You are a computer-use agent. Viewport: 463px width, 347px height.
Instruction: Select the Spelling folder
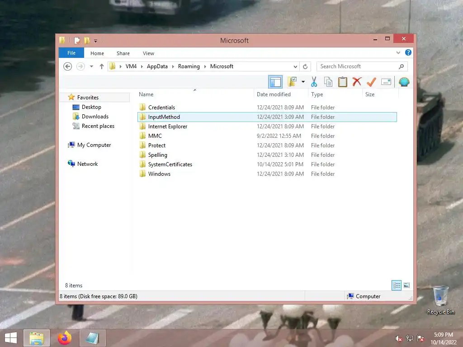tap(267, 155)
